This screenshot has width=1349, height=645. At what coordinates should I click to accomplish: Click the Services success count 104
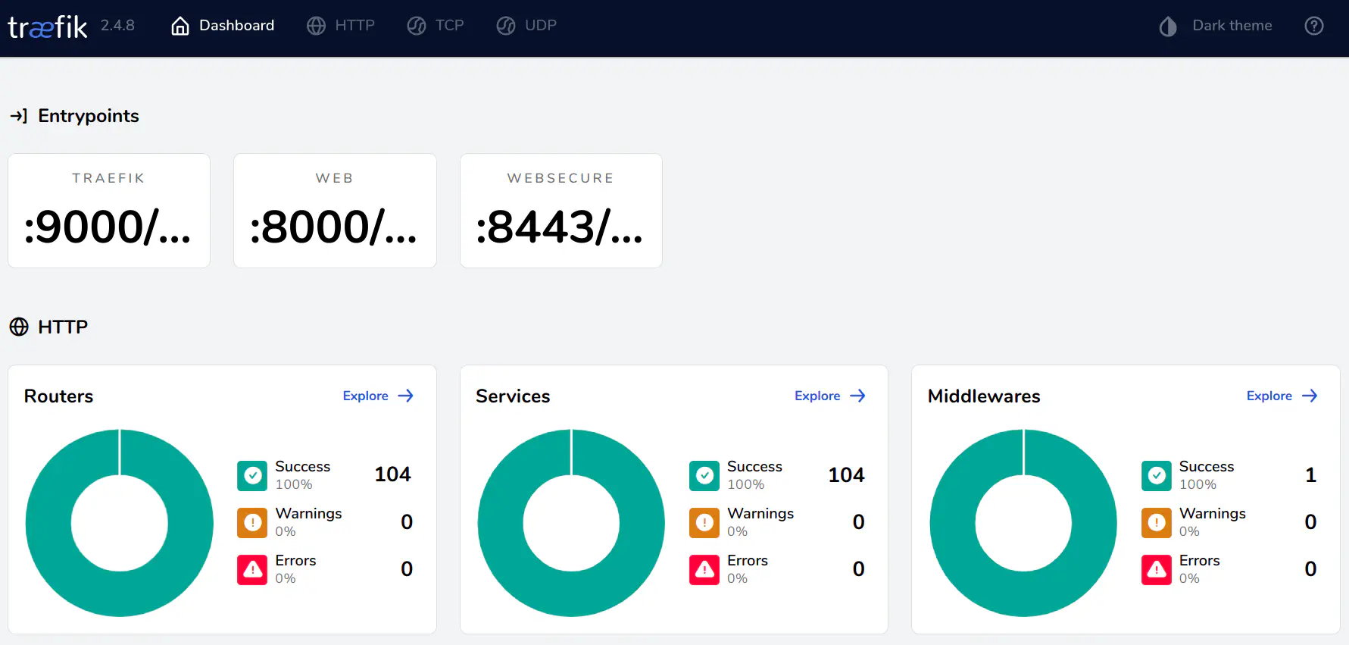point(846,474)
